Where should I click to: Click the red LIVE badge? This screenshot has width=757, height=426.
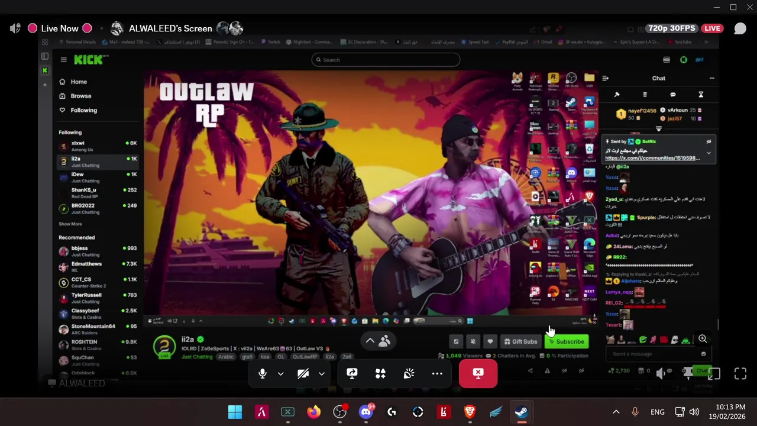click(x=712, y=28)
